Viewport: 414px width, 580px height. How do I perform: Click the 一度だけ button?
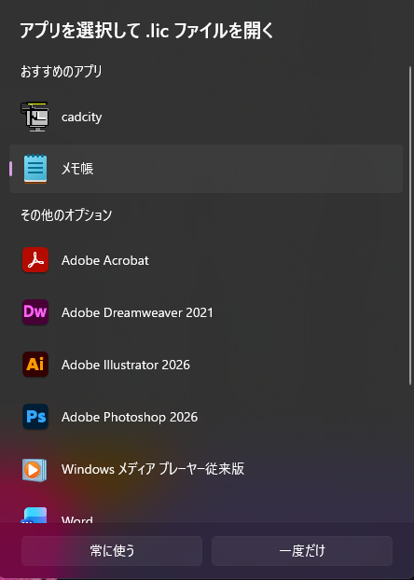click(x=302, y=551)
